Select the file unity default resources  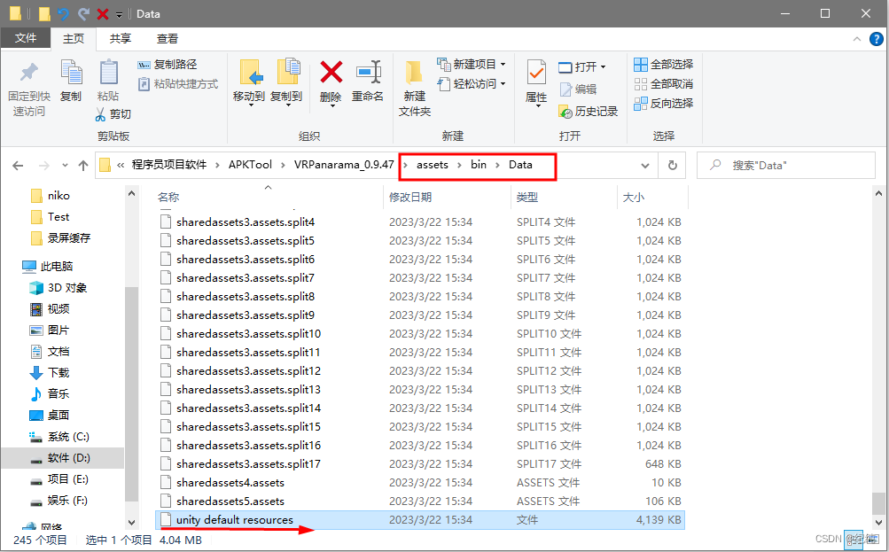(x=420, y=520)
